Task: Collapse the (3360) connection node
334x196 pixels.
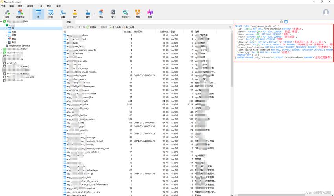Action: 1,22
